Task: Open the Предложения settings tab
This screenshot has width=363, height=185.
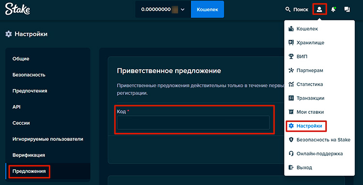Action: (x=48, y=171)
